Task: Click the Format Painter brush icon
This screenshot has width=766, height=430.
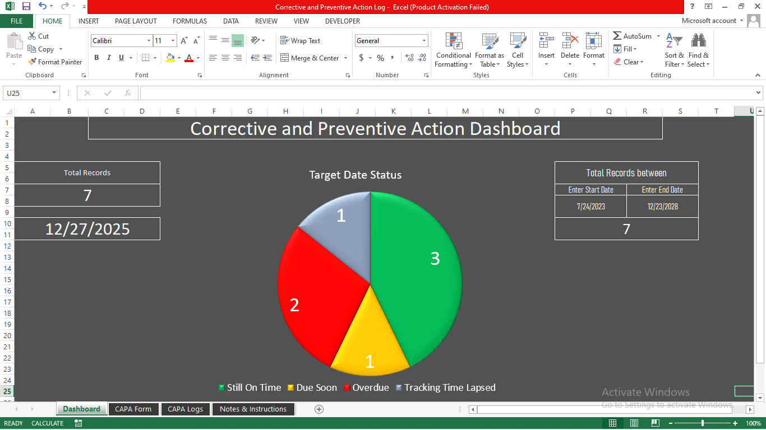Action: (33, 62)
